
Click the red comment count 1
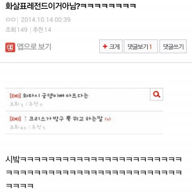150,47
